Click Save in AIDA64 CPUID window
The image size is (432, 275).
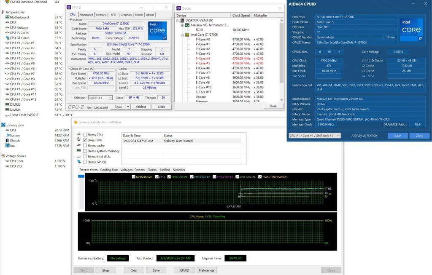point(397,136)
